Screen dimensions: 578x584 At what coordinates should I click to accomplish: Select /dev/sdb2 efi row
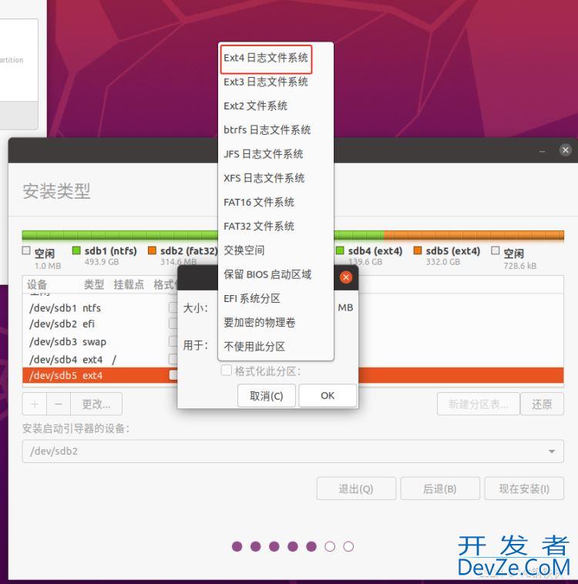[x=101, y=324]
